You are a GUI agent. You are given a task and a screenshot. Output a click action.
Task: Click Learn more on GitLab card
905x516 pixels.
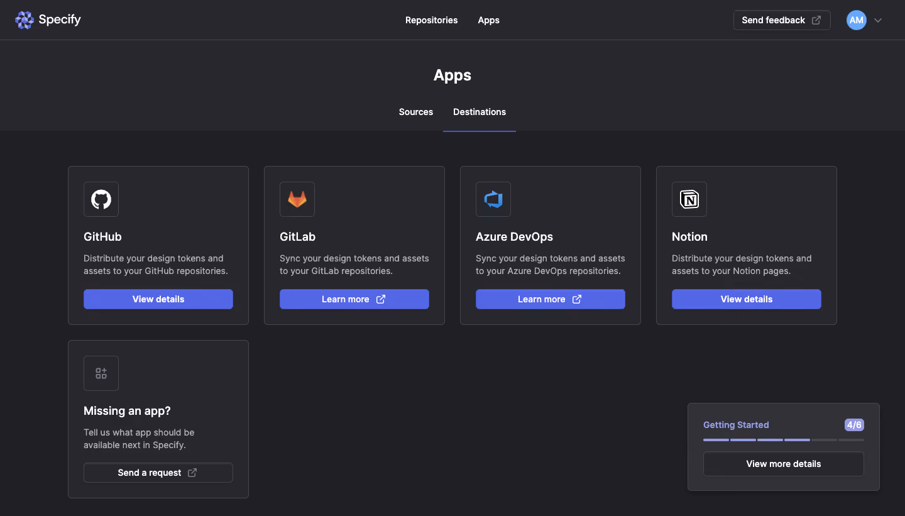(354, 299)
